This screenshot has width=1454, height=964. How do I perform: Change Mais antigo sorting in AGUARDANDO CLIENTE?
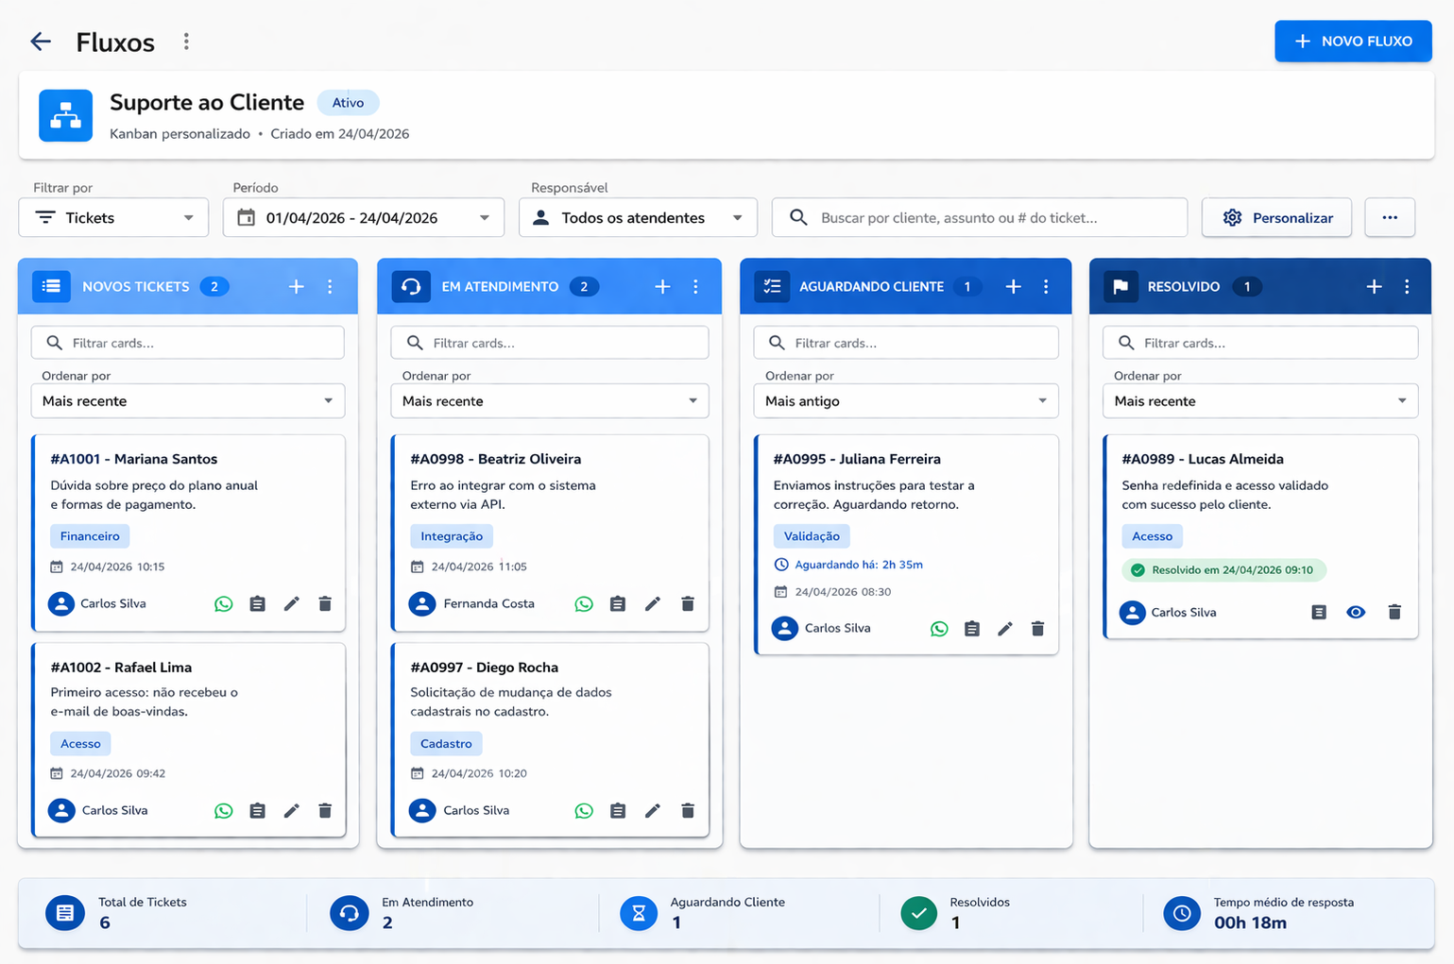tap(904, 400)
